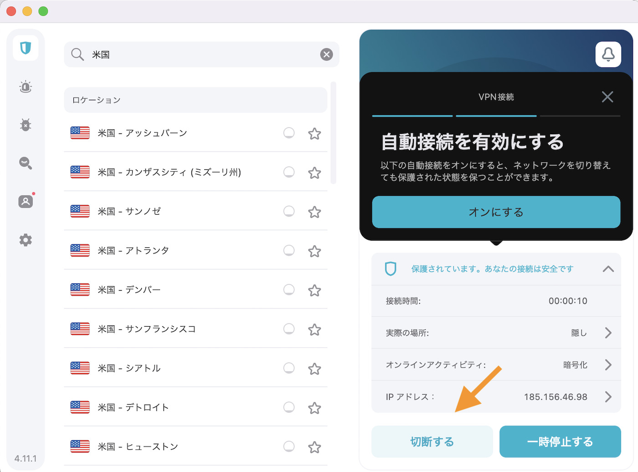Click second step progress segment in popup

pyautogui.click(x=496, y=116)
